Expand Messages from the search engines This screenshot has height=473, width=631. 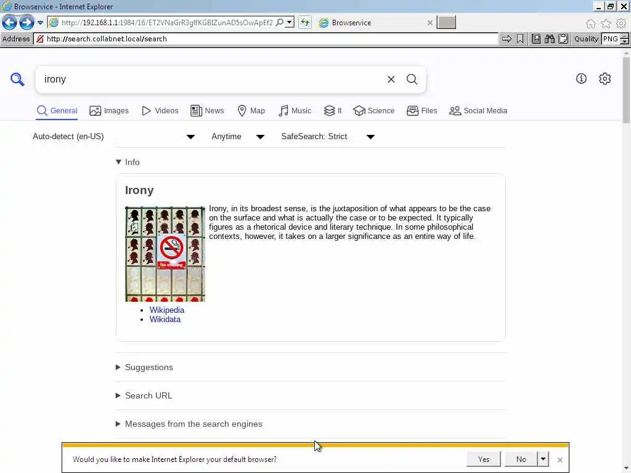coord(189,424)
